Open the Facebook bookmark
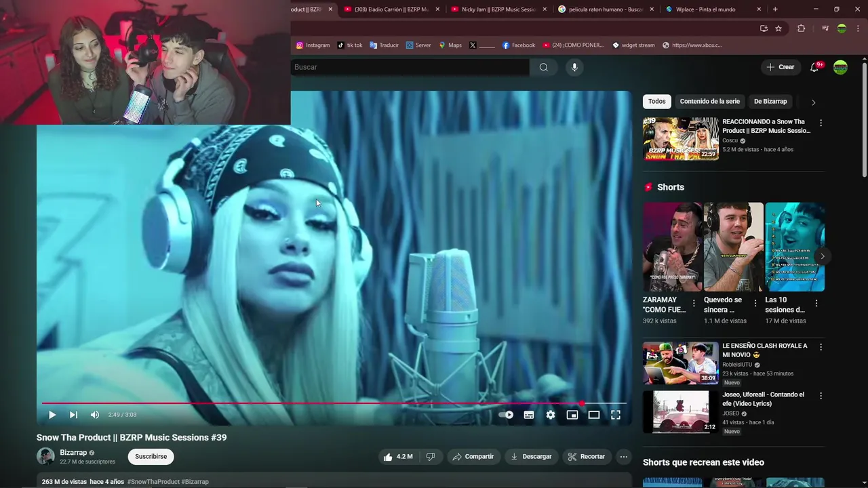The width and height of the screenshot is (868, 488). tap(519, 45)
